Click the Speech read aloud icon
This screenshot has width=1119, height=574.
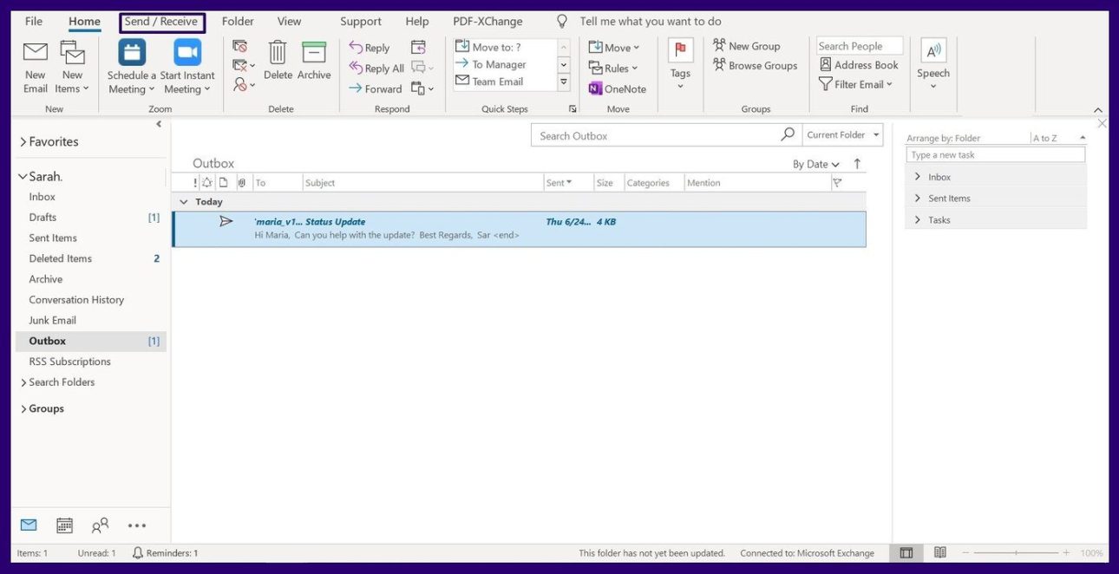point(933,52)
